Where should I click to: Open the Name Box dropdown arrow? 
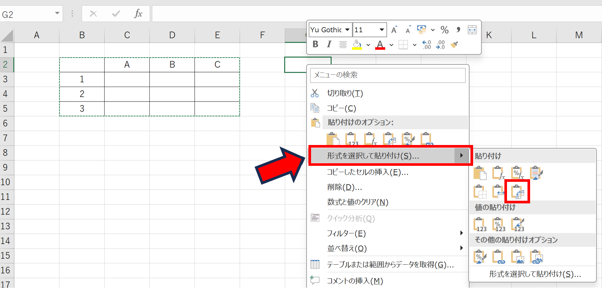[x=57, y=13]
